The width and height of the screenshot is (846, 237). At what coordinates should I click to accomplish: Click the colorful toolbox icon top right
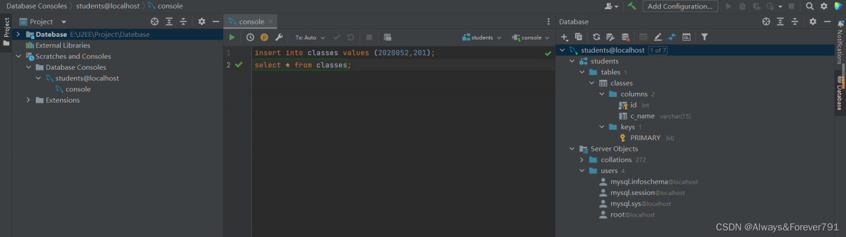(x=839, y=6)
